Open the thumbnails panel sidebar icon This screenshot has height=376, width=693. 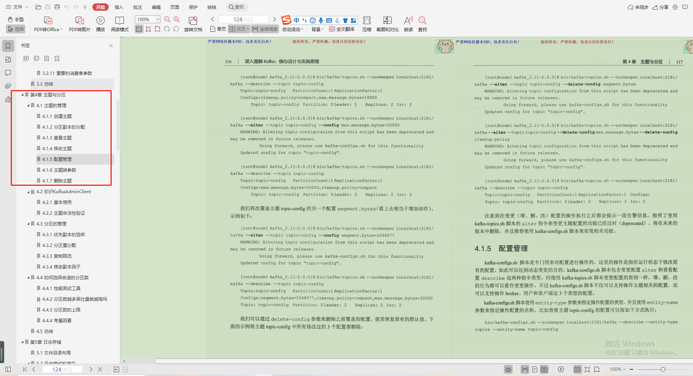(8, 59)
